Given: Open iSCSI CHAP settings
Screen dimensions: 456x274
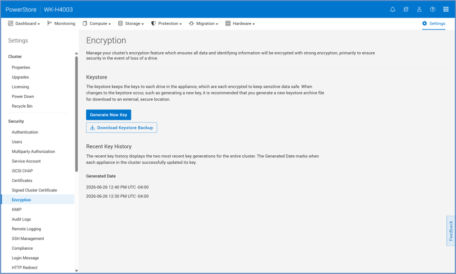Looking at the screenshot, I should coord(22,171).
